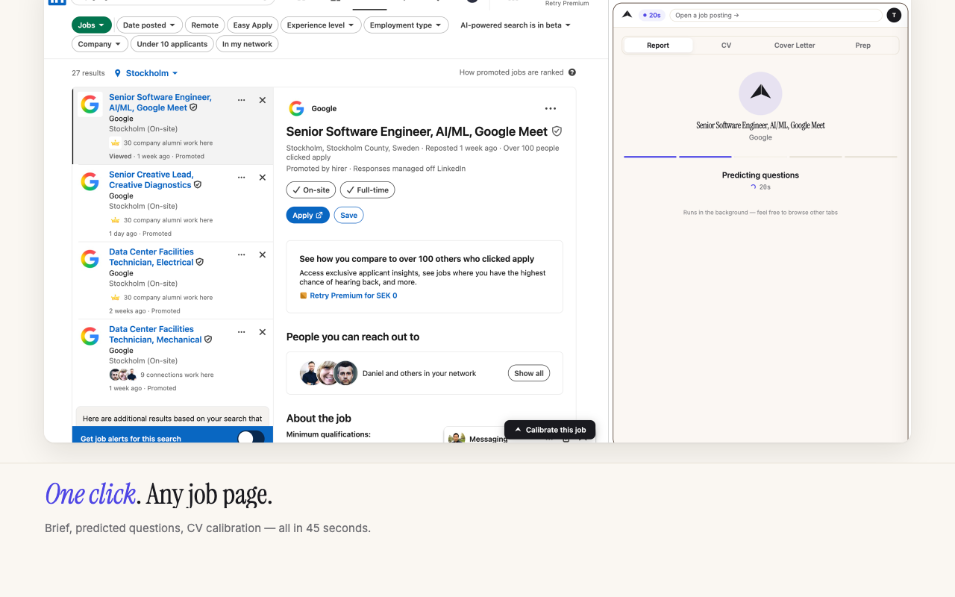Open the Jobs dropdown filter
This screenshot has width=955, height=597.
point(92,25)
